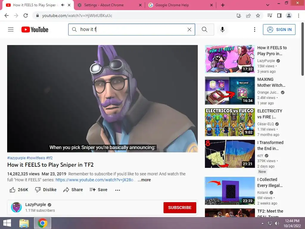The height and width of the screenshot is (229, 305).
Task: Click the César-ELQ channel name
Action: point(265,124)
